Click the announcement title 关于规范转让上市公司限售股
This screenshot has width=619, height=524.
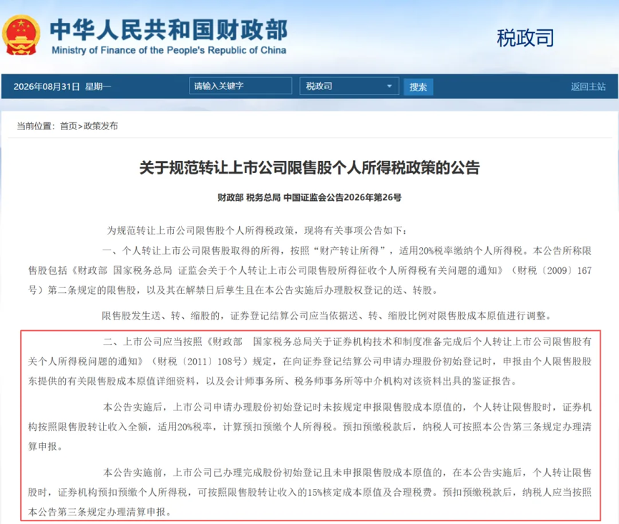pos(309,168)
